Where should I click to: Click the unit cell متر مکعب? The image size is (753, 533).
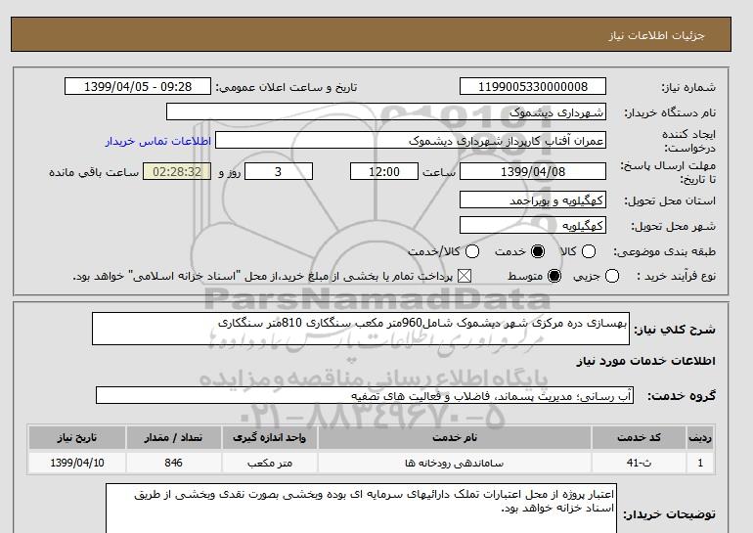coord(269,463)
